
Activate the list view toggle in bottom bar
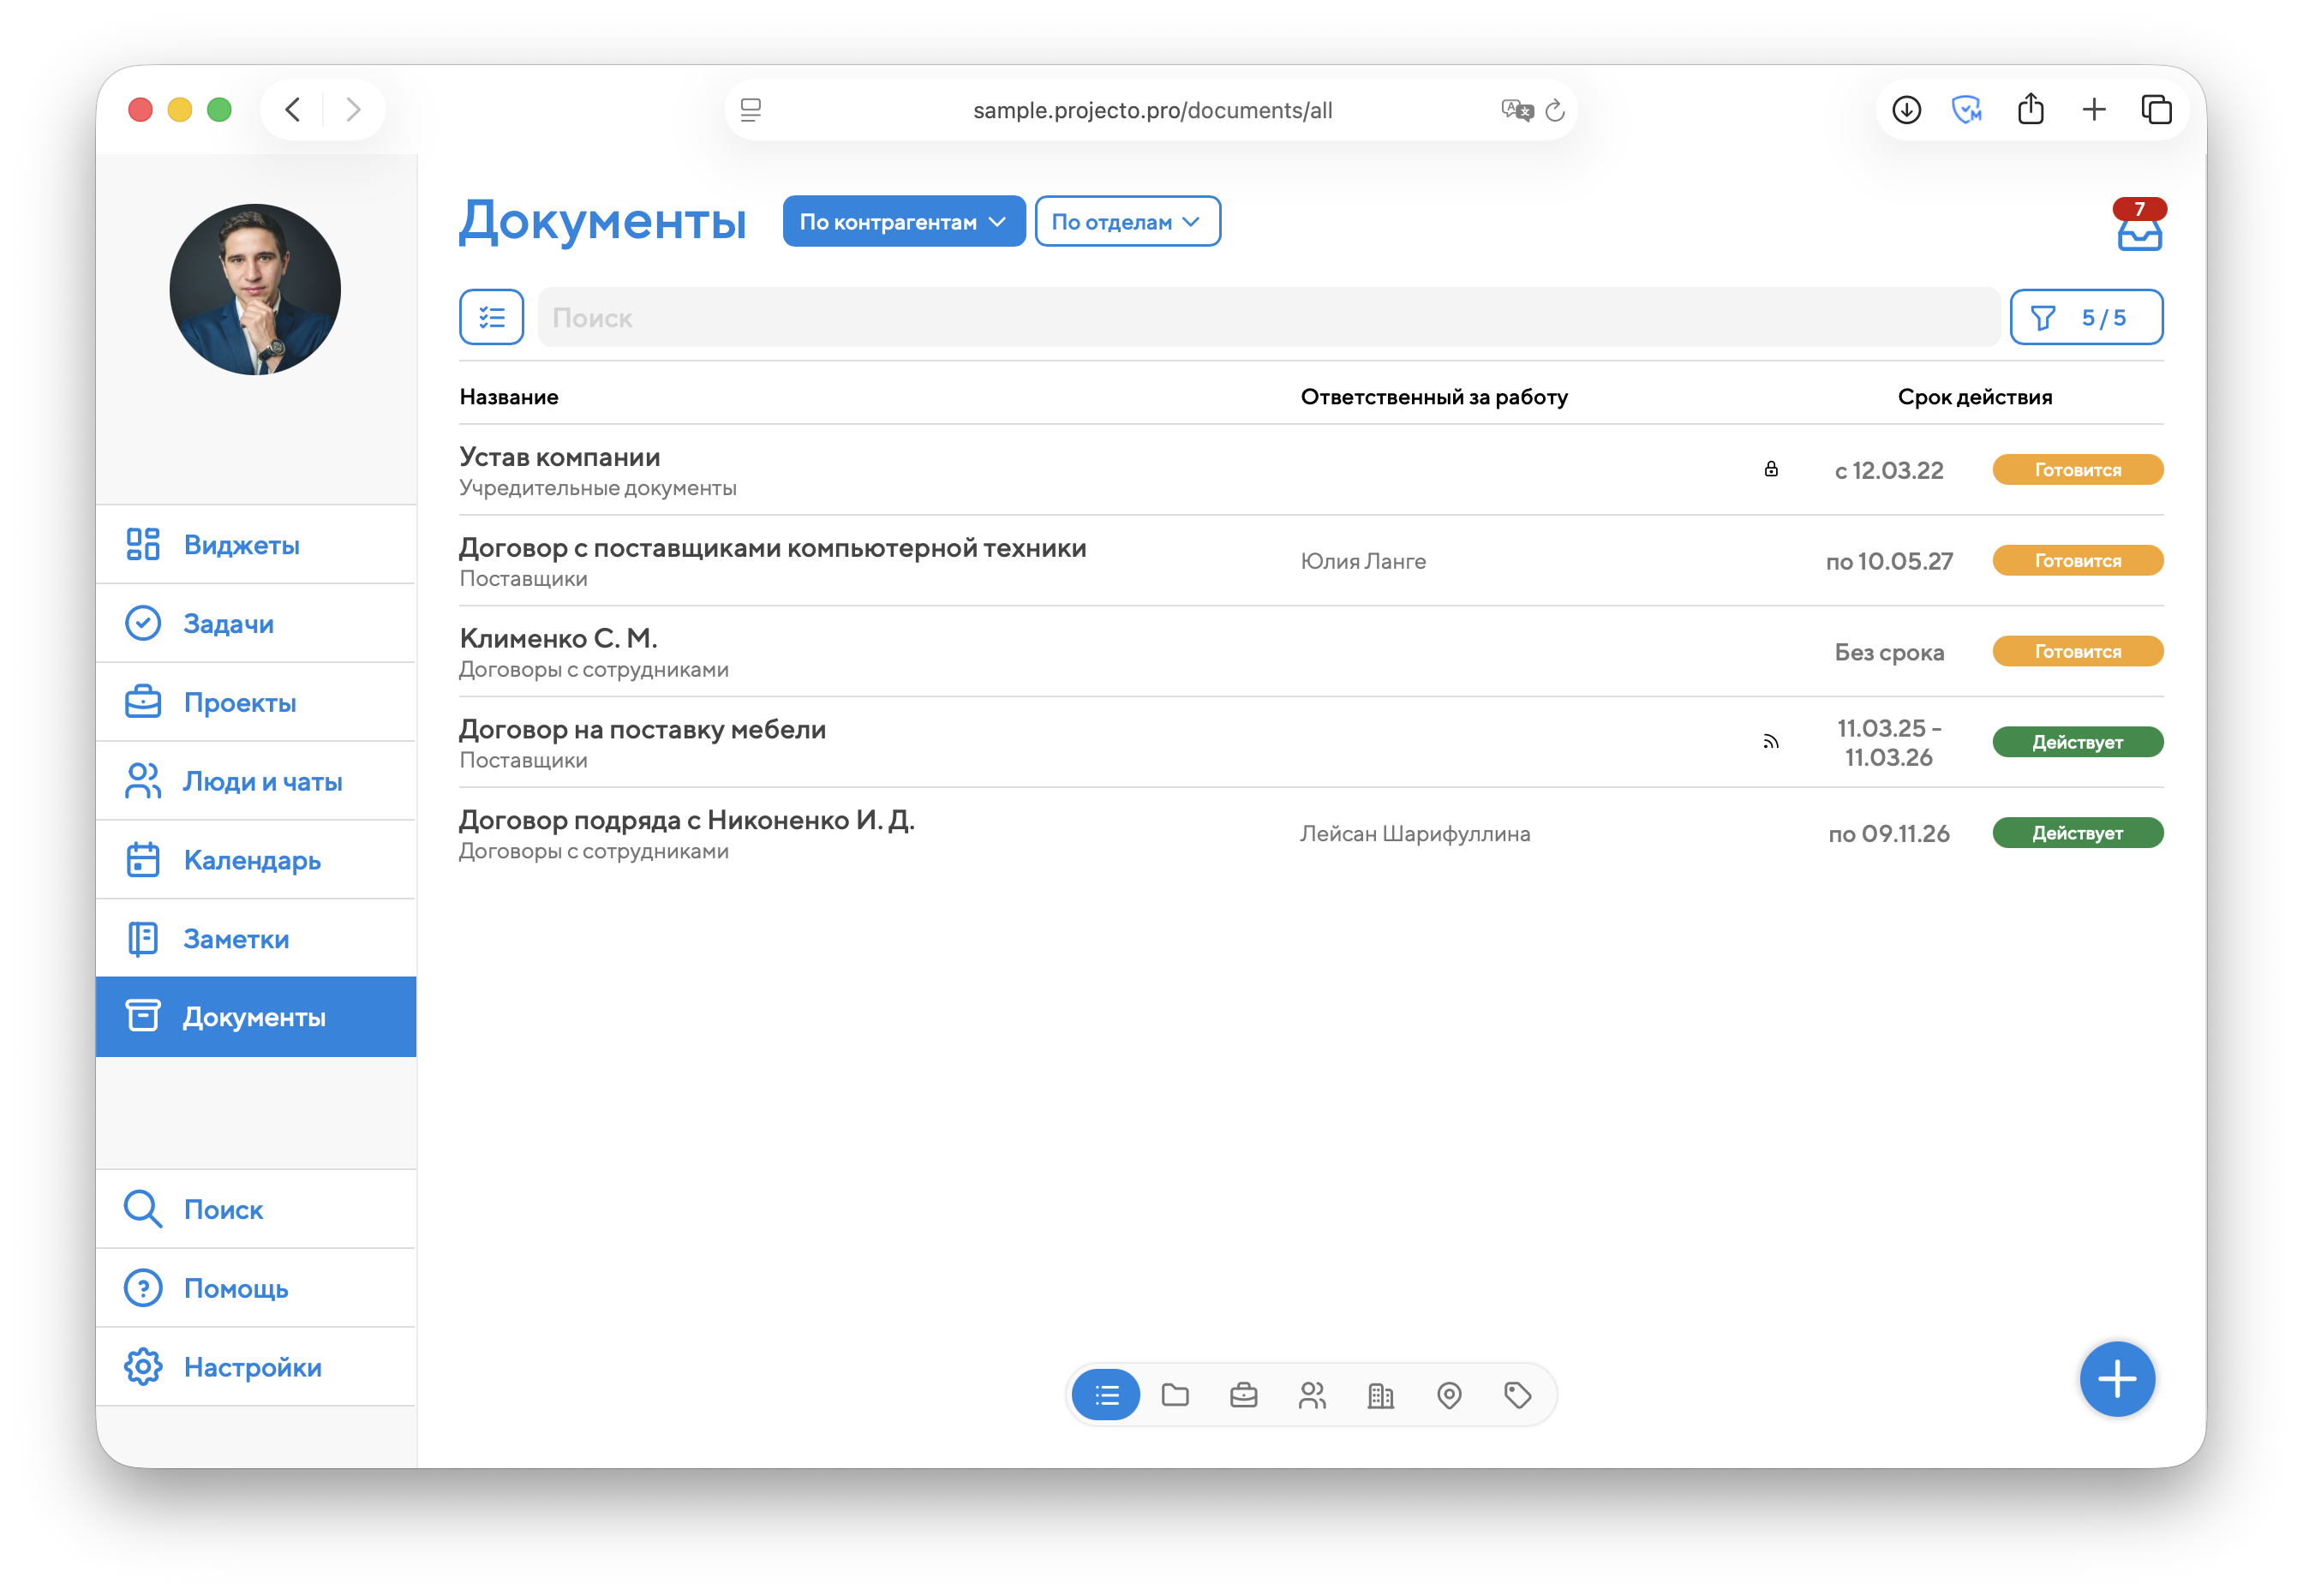point(1105,1395)
